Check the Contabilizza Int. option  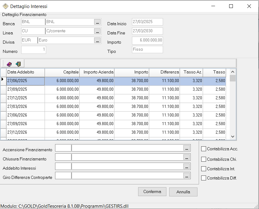click(204, 169)
